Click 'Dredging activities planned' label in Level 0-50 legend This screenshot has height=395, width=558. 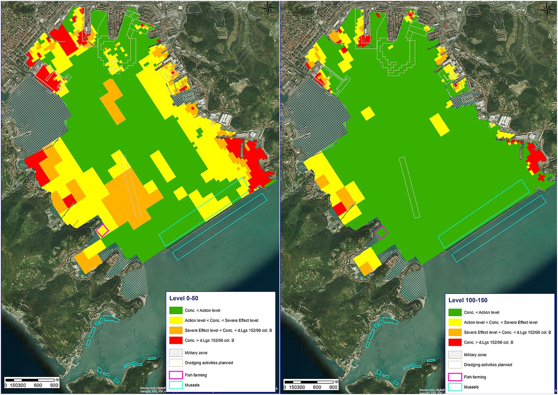tap(209, 363)
